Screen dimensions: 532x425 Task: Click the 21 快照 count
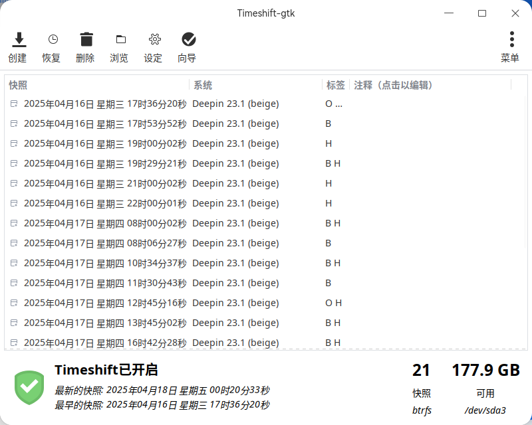[421, 371]
